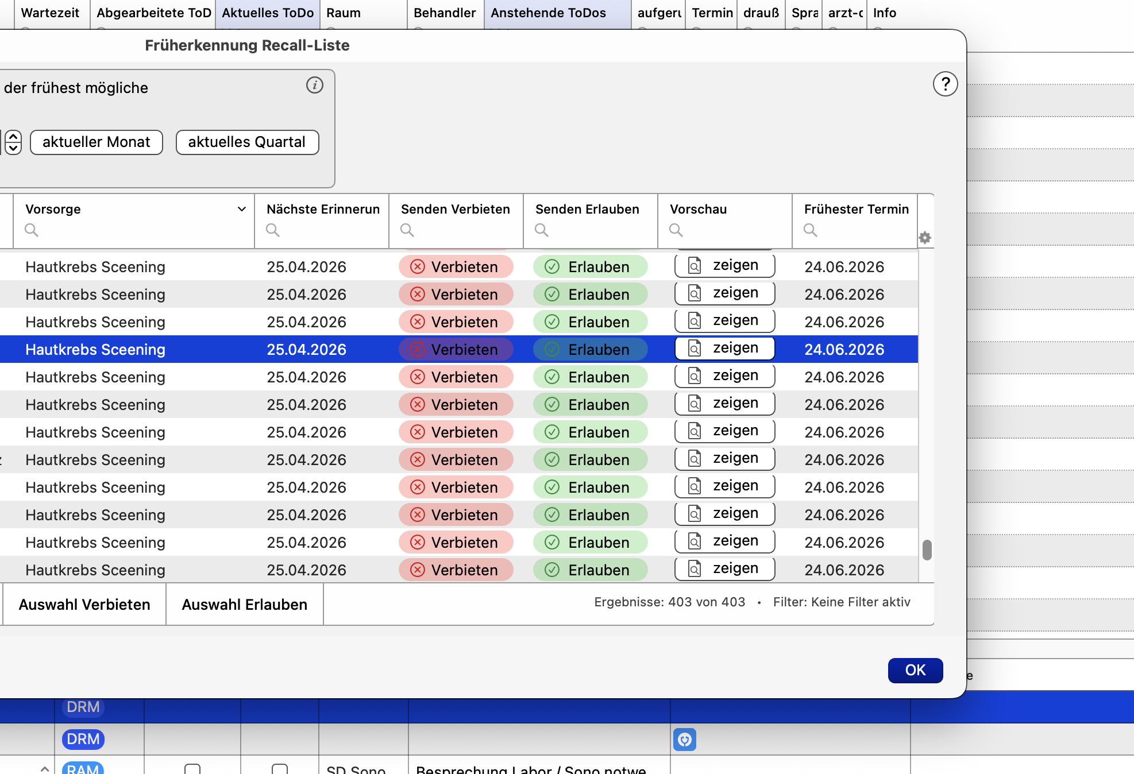Collapse the RAM row using chevron
1134x774 pixels.
pyautogui.click(x=44, y=768)
